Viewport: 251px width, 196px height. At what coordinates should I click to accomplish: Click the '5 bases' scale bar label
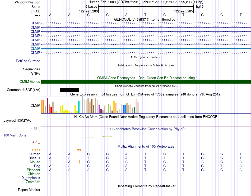[x=91, y=7]
